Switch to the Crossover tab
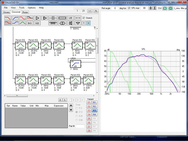Viewport: 188px width, 141px height. (x=16, y=12)
